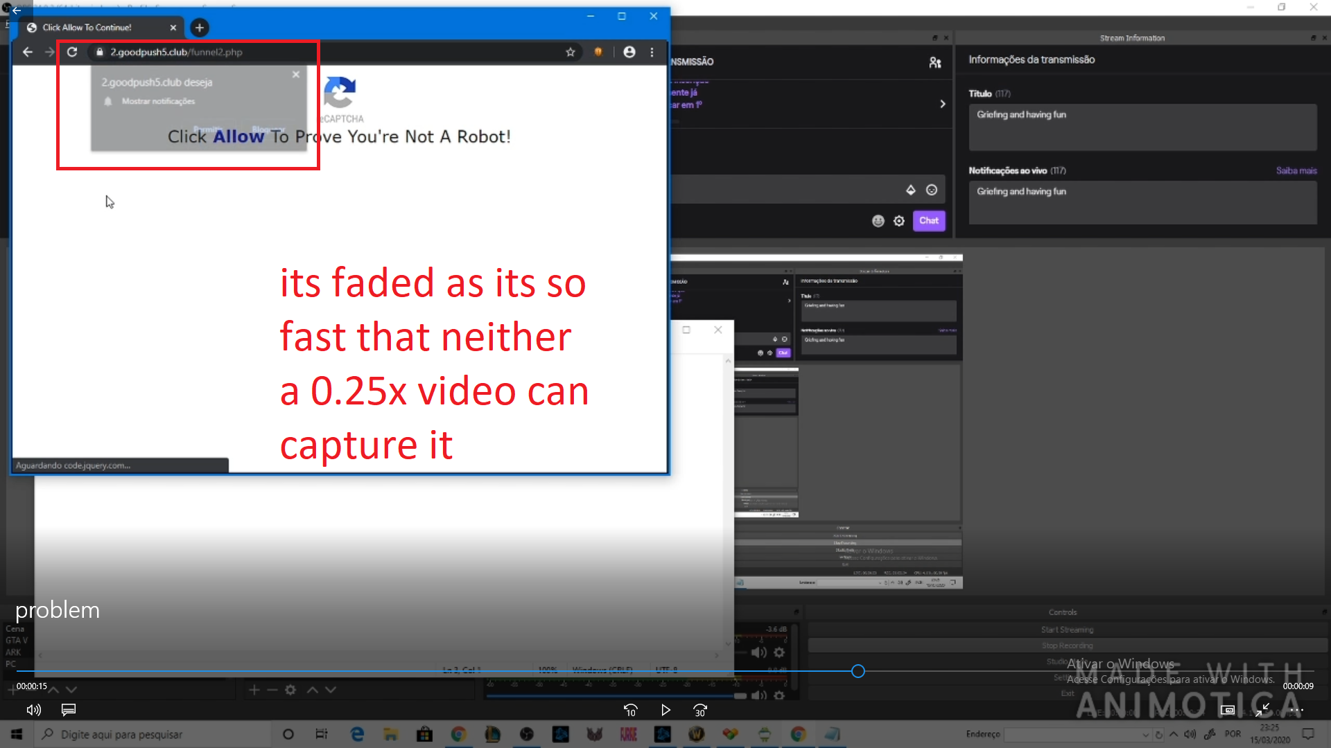The width and height of the screenshot is (1331, 748).
Task: Reload the goodpush5.club page
Action: pos(72,52)
